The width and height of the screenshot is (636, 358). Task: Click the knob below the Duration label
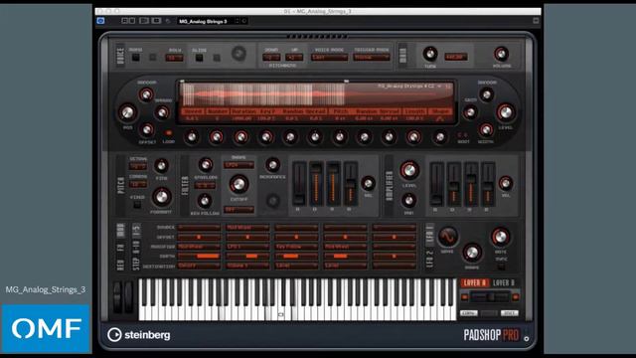coord(240,137)
